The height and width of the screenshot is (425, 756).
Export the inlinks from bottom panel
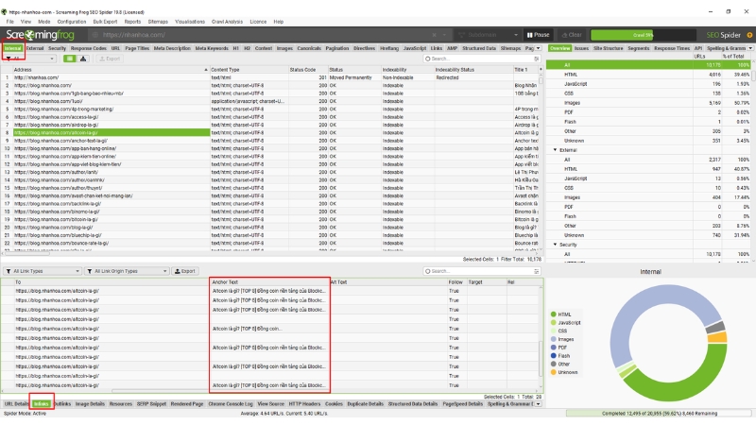[x=185, y=271]
